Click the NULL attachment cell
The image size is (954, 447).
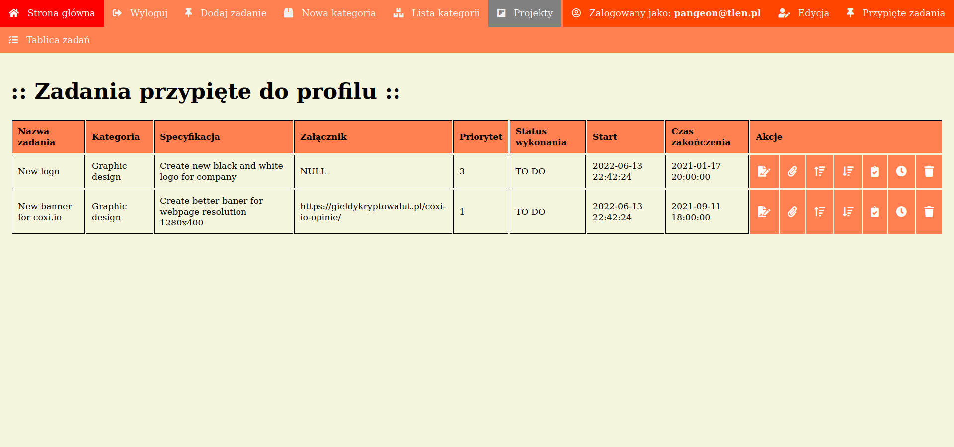tap(373, 171)
